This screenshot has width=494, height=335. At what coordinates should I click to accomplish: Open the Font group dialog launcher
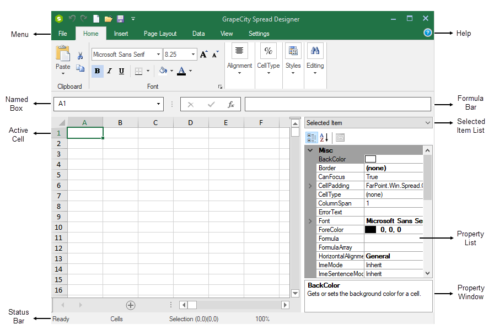click(x=220, y=87)
